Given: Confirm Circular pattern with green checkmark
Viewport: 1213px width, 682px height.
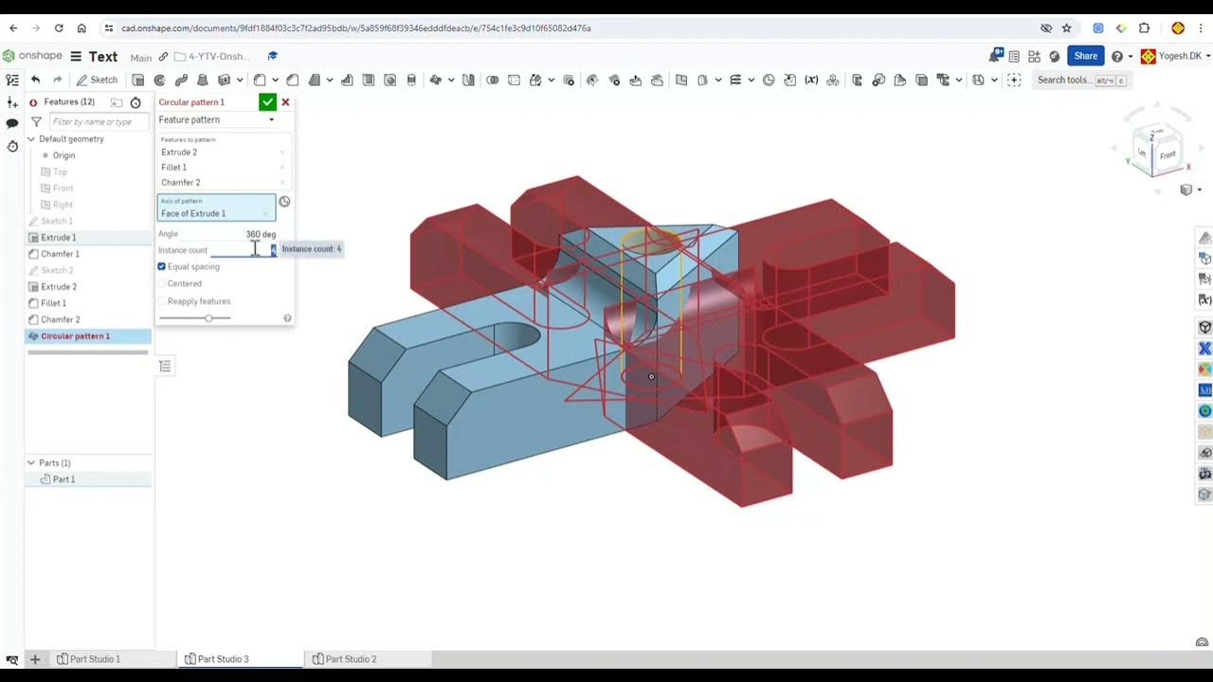Looking at the screenshot, I should point(268,102).
